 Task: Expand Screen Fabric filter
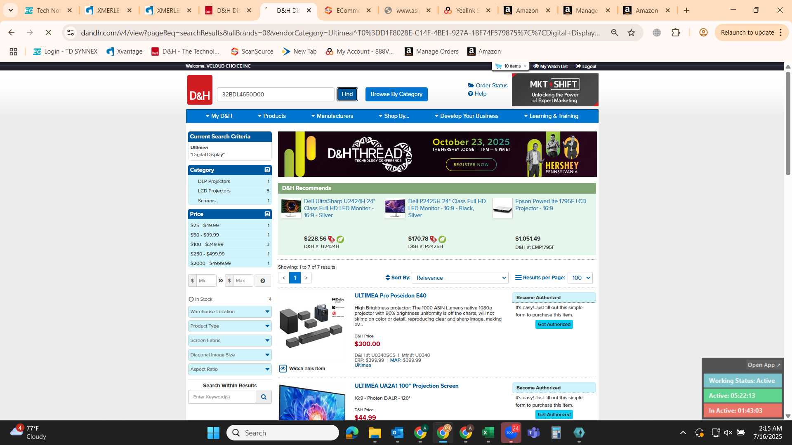coord(230,340)
